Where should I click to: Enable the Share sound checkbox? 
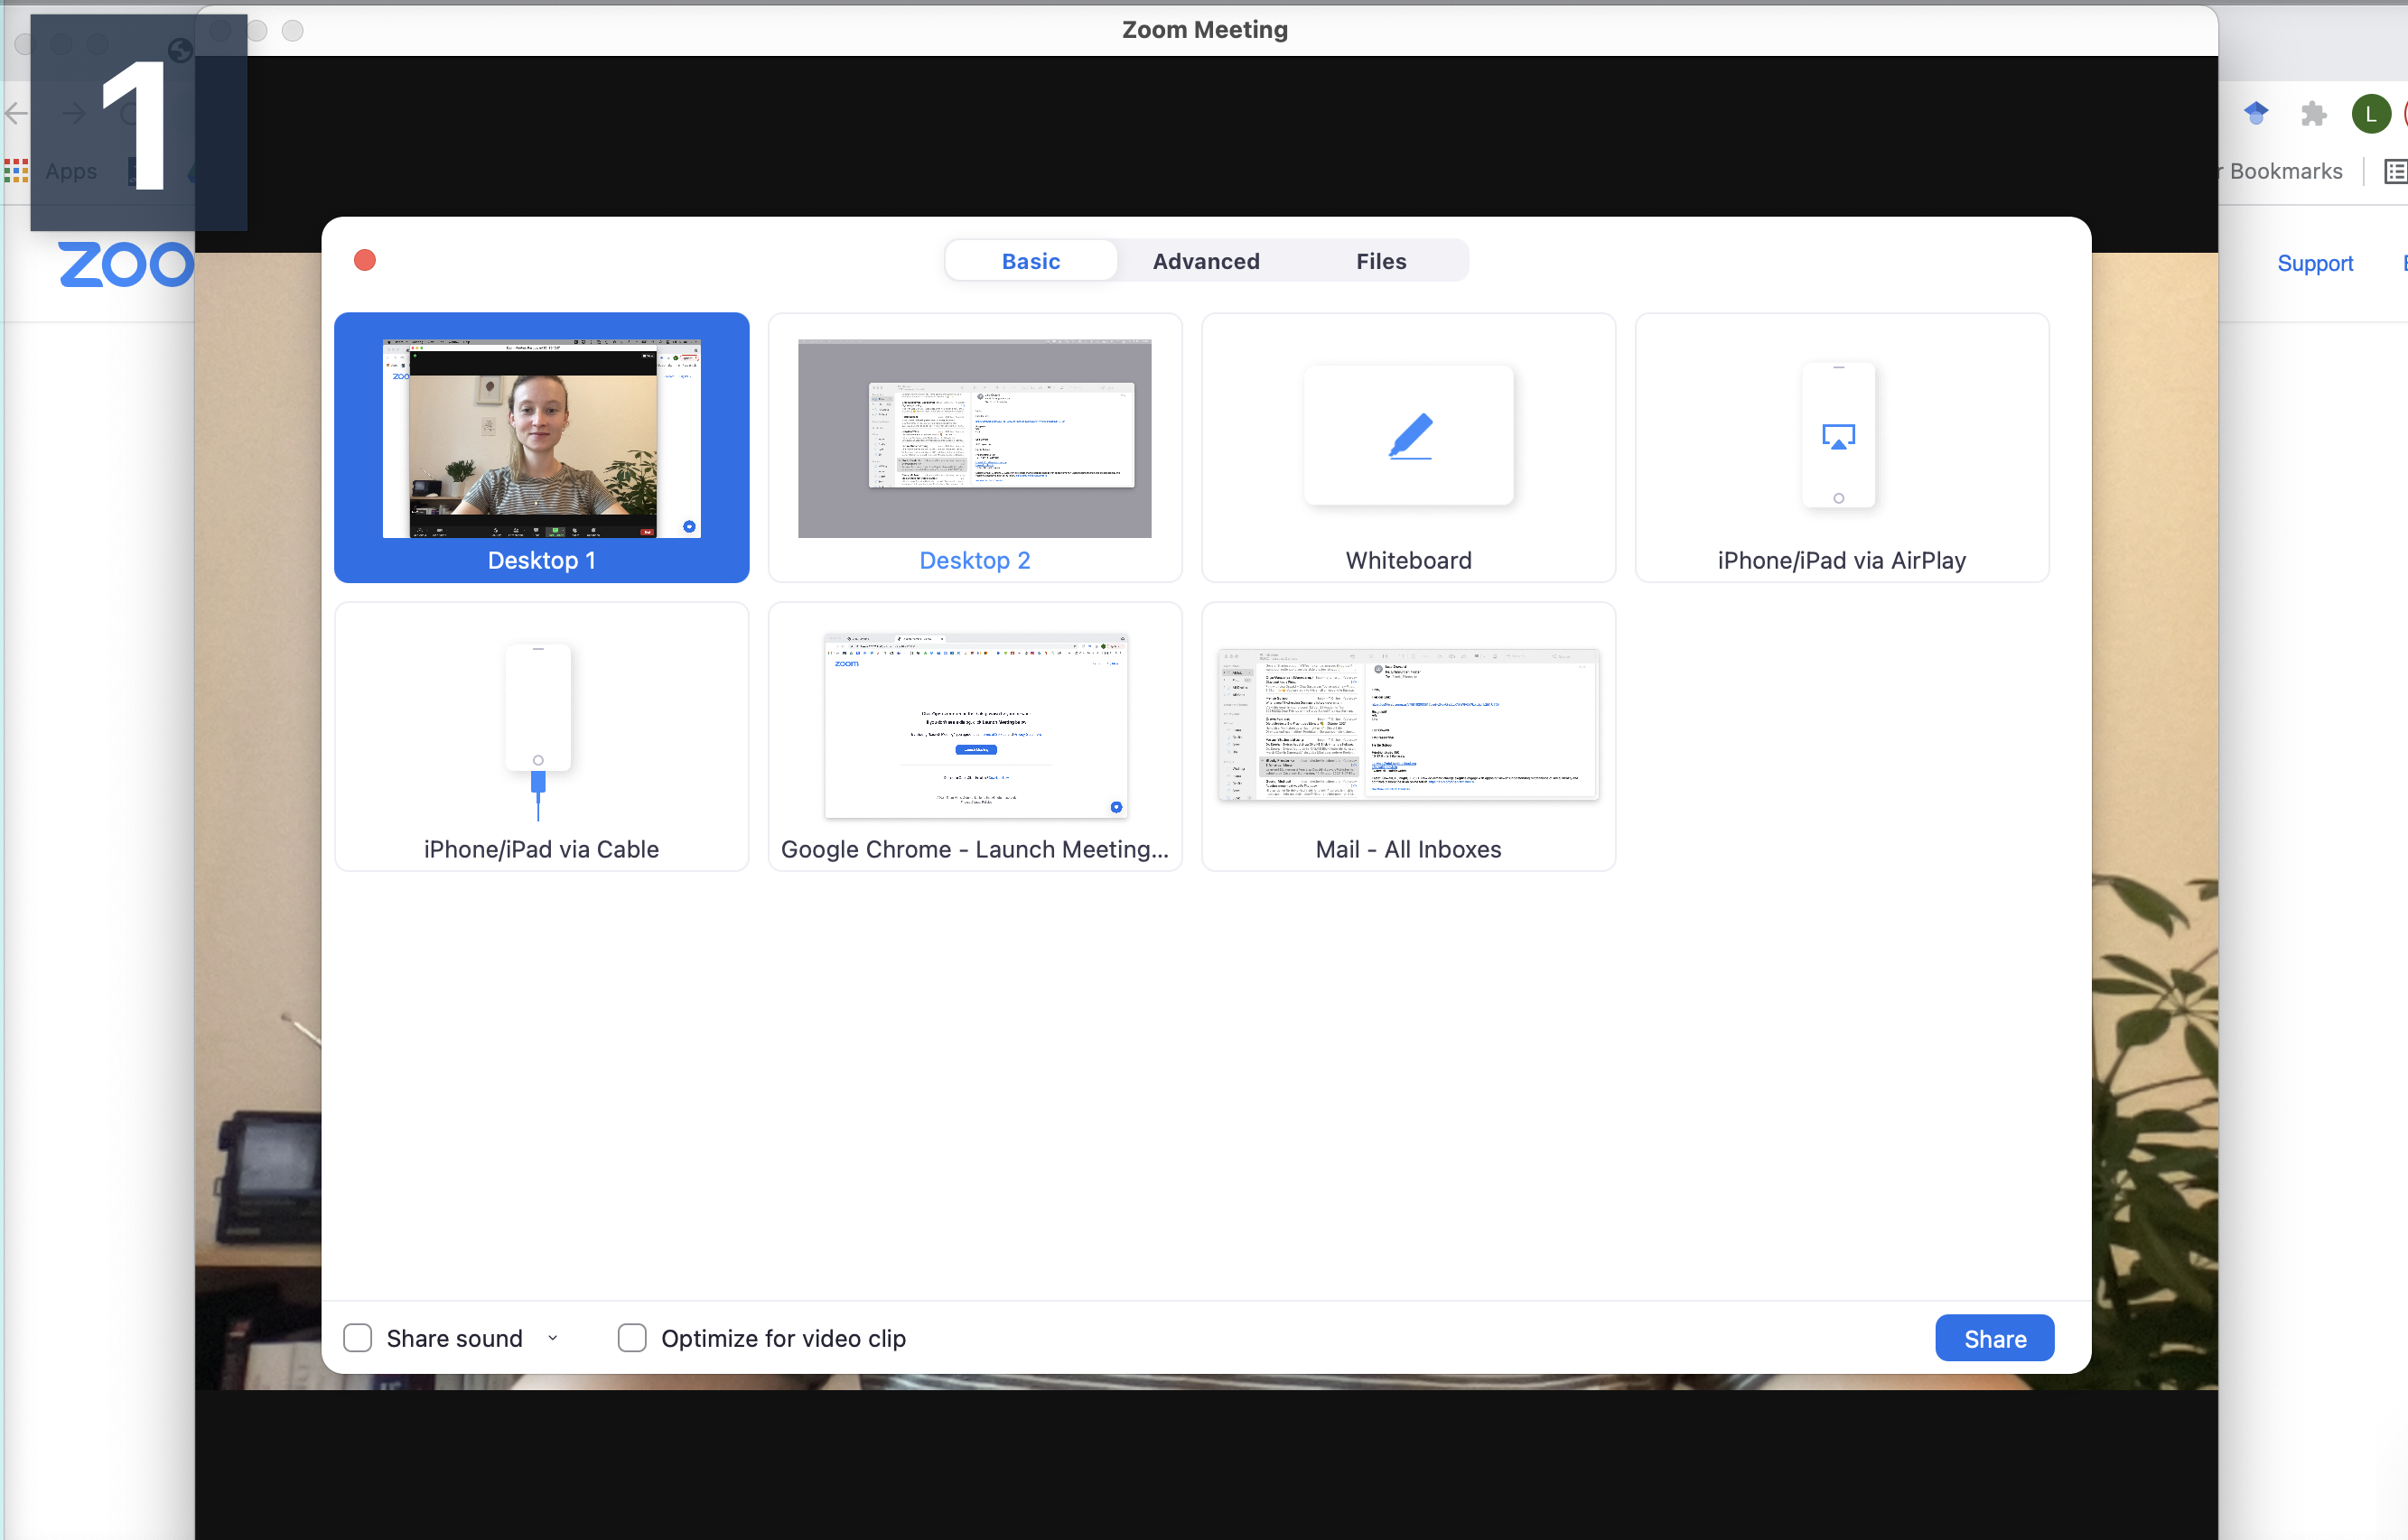(x=357, y=1338)
